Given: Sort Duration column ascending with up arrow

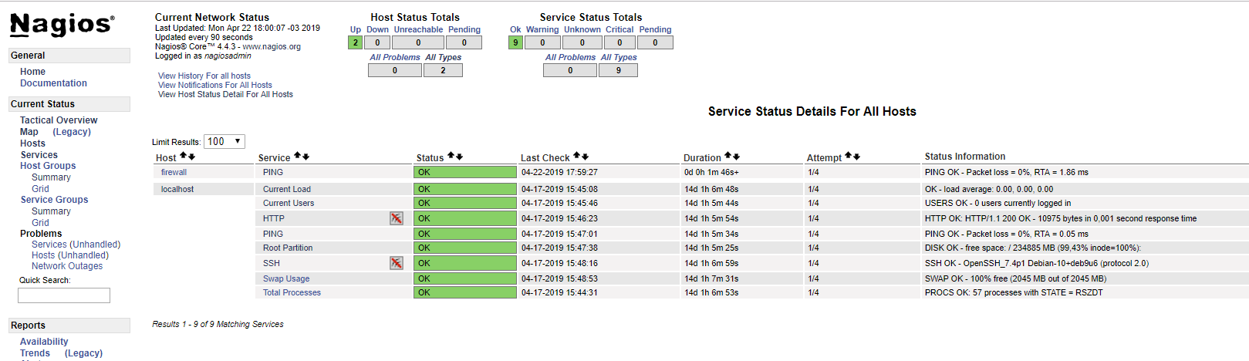Looking at the screenshot, I should [728, 157].
